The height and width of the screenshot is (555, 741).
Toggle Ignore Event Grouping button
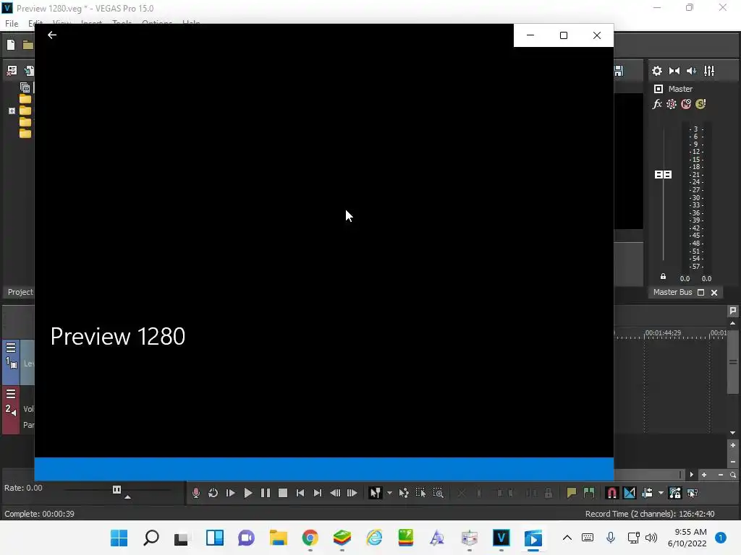coord(693,493)
